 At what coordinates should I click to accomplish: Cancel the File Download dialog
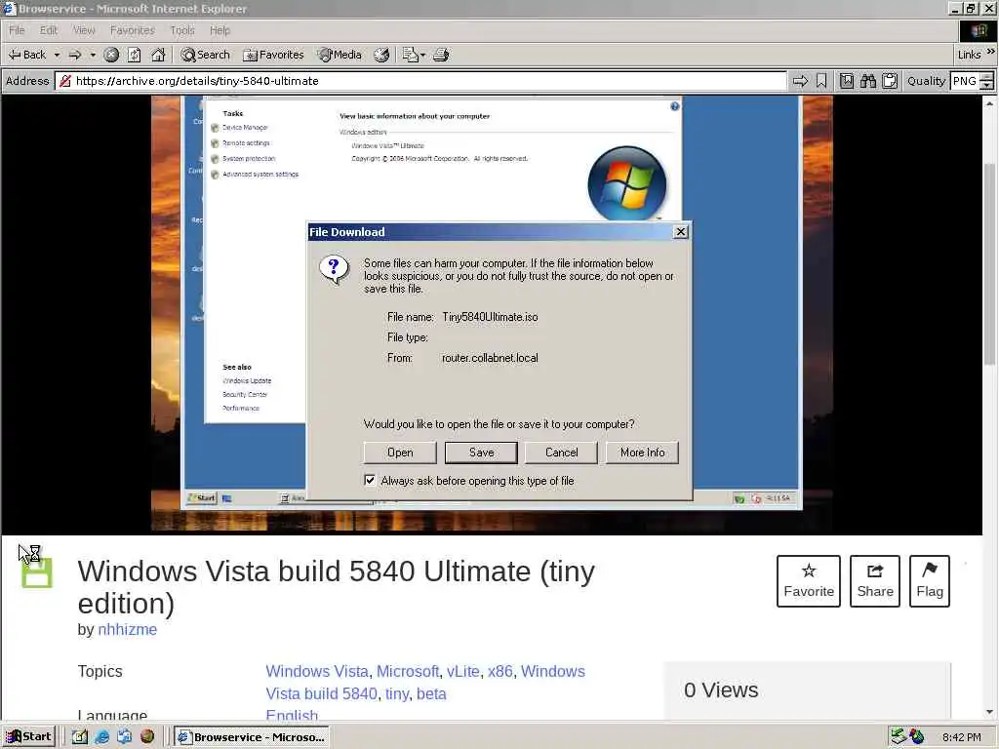pyautogui.click(x=561, y=453)
